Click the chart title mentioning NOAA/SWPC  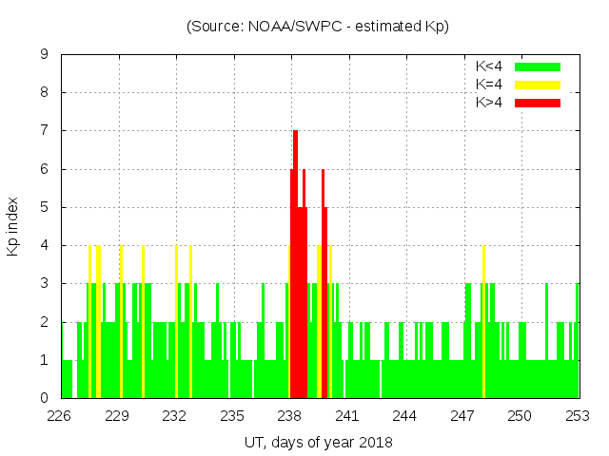click(x=318, y=27)
